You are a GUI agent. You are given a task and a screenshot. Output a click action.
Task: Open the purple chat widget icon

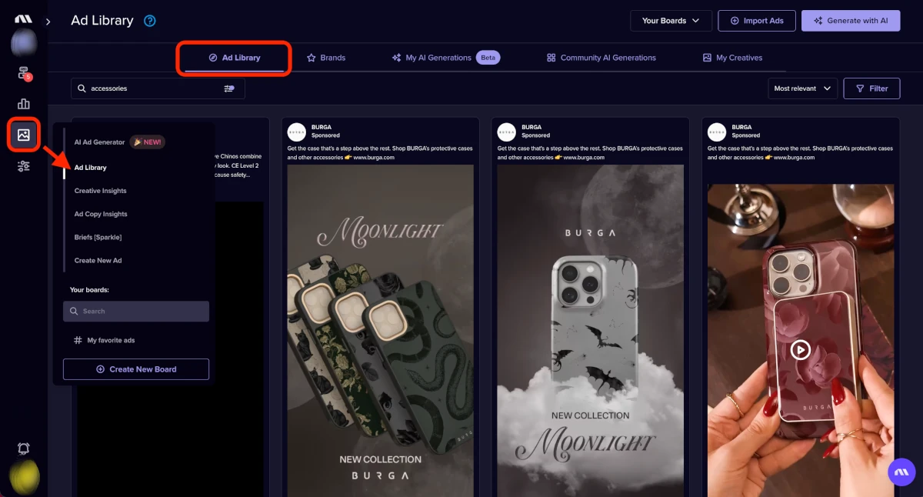pos(901,473)
